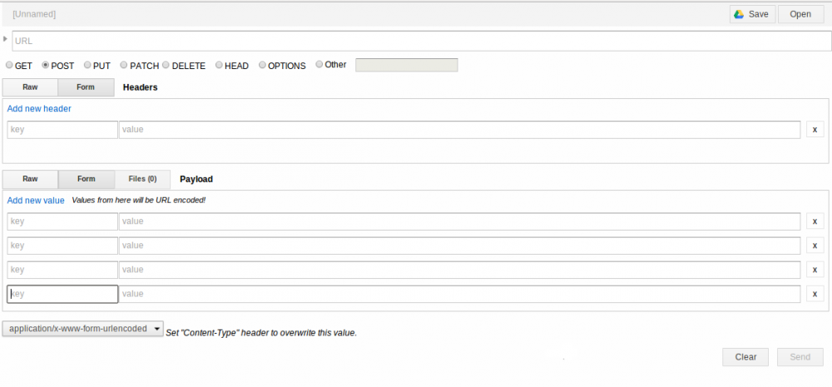Image resolution: width=832 pixels, height=387 pixels.
Task: Open the content type dropdown
Action: (83, 329)
